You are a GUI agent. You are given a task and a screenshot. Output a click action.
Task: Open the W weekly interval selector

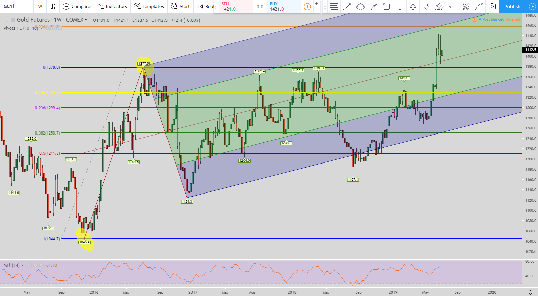click(40, 6)
